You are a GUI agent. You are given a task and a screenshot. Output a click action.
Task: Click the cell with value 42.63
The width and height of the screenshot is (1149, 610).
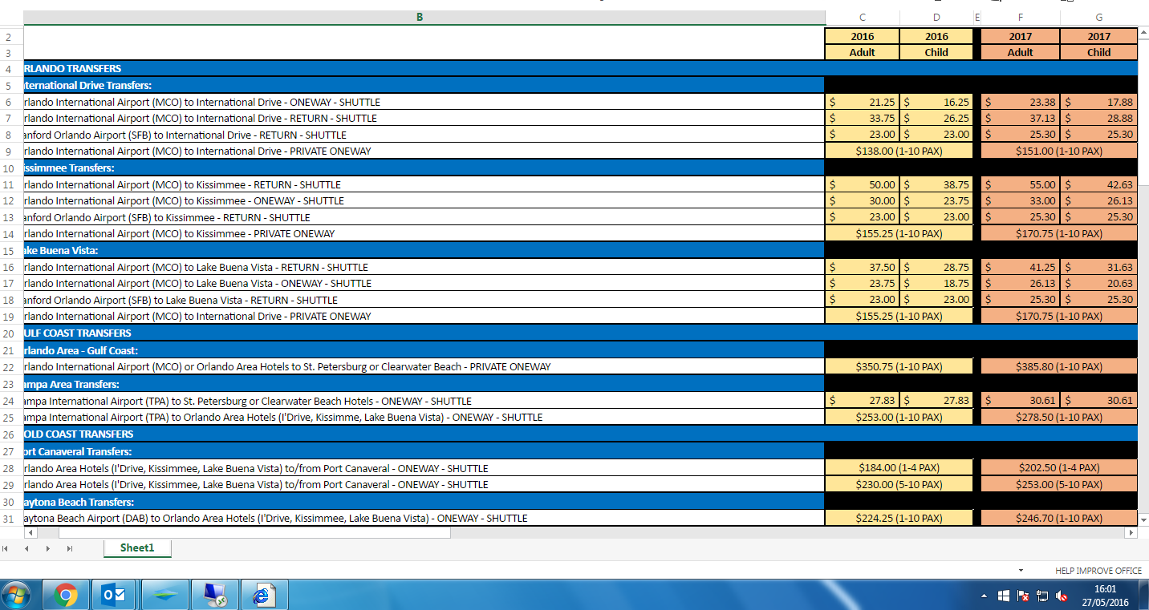point(1098,185)
